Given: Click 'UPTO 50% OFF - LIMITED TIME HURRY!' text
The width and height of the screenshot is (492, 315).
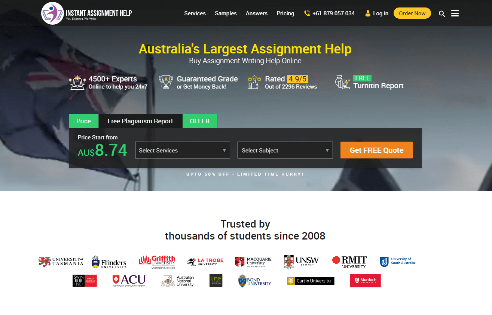Looking at the screenshot, I should click(245, 174).
